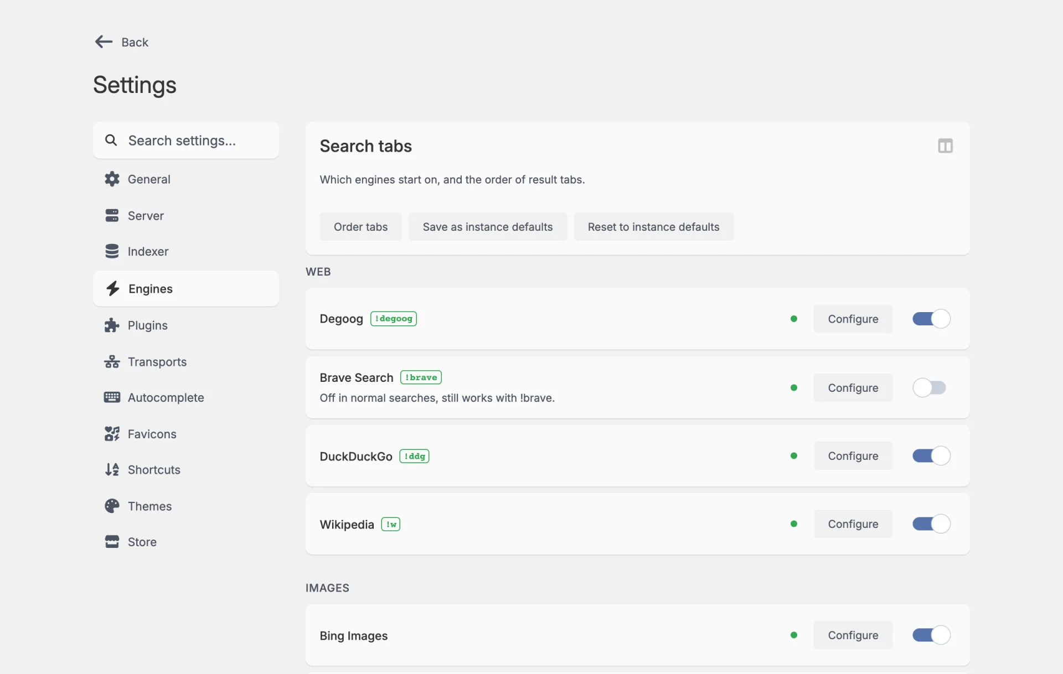Viewport: 1063px width, 674px height.
Task: Switch off the Wikipedia engine toggle
Action: pyautogui.click(x=931, y=524)
